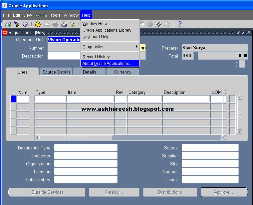
Task: Click the first line UOM field
Action: pos(216,99)
